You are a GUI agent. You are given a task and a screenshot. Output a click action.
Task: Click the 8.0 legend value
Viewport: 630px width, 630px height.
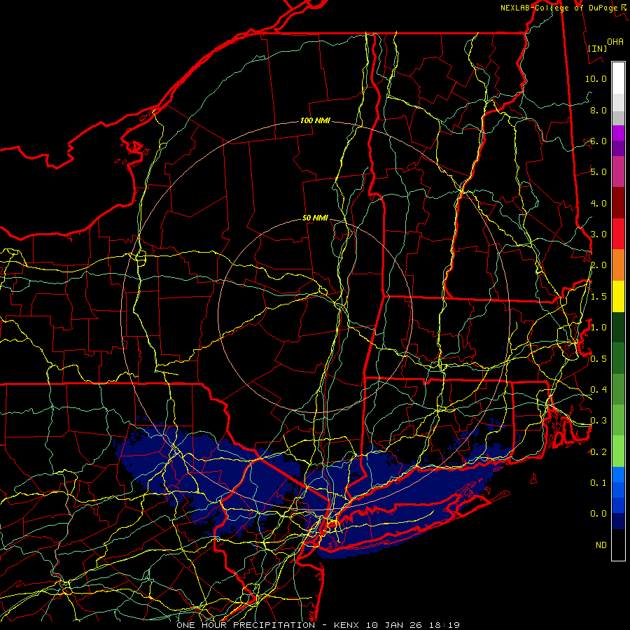(x=598, y=110)
